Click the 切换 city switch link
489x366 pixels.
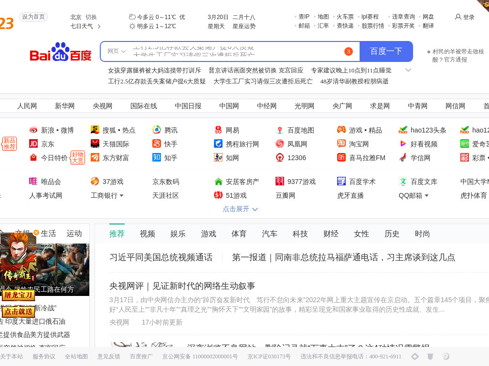[x=91, y=17]
